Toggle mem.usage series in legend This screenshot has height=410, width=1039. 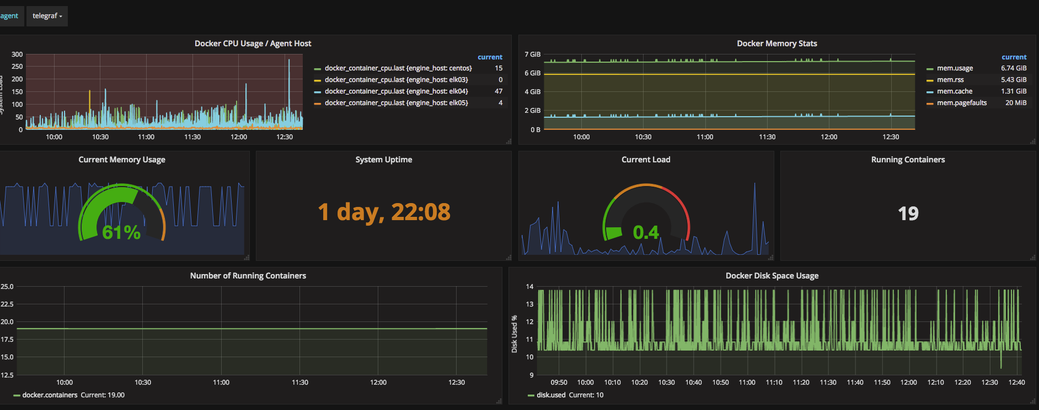[x=955, y=68]
